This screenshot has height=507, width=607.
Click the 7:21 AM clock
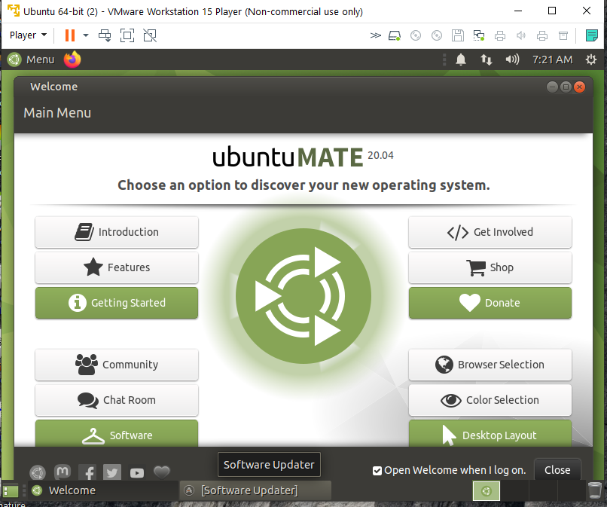pos(553,60)
